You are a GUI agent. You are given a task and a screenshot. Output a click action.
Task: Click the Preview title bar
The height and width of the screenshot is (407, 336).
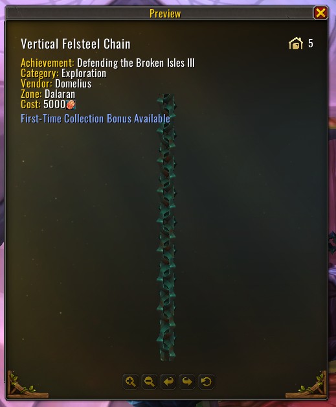click(165, 14)
